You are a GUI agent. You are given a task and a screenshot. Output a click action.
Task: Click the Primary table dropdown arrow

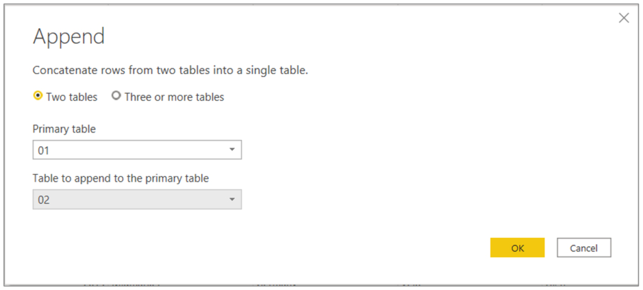pos(232,150)
